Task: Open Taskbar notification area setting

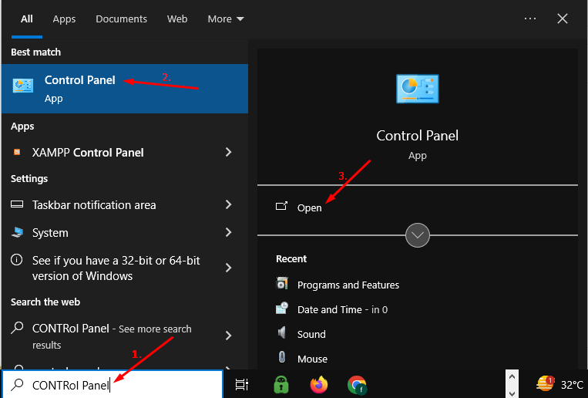Action: [125, 205]
